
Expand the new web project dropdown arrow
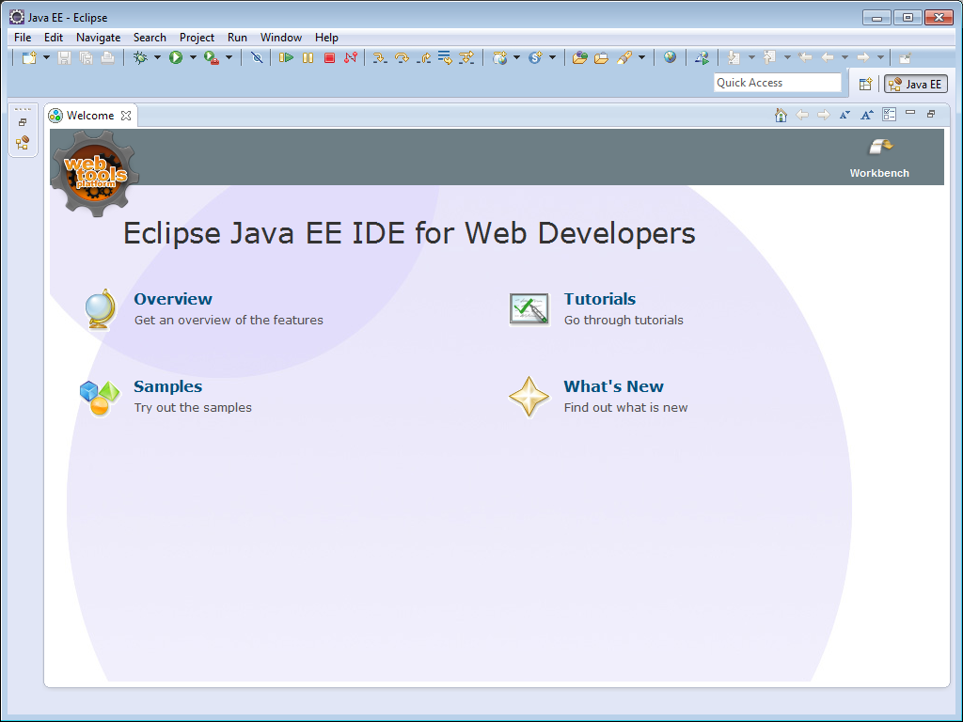516,57
